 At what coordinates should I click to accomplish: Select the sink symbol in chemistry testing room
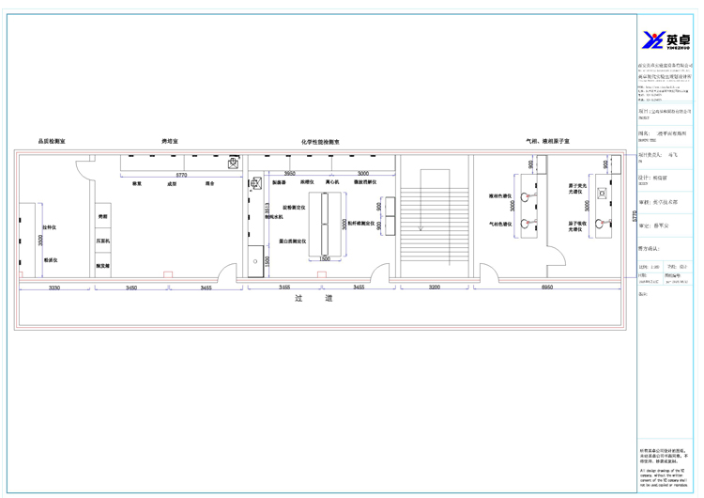pyautogui.click(x=253, y=185)
